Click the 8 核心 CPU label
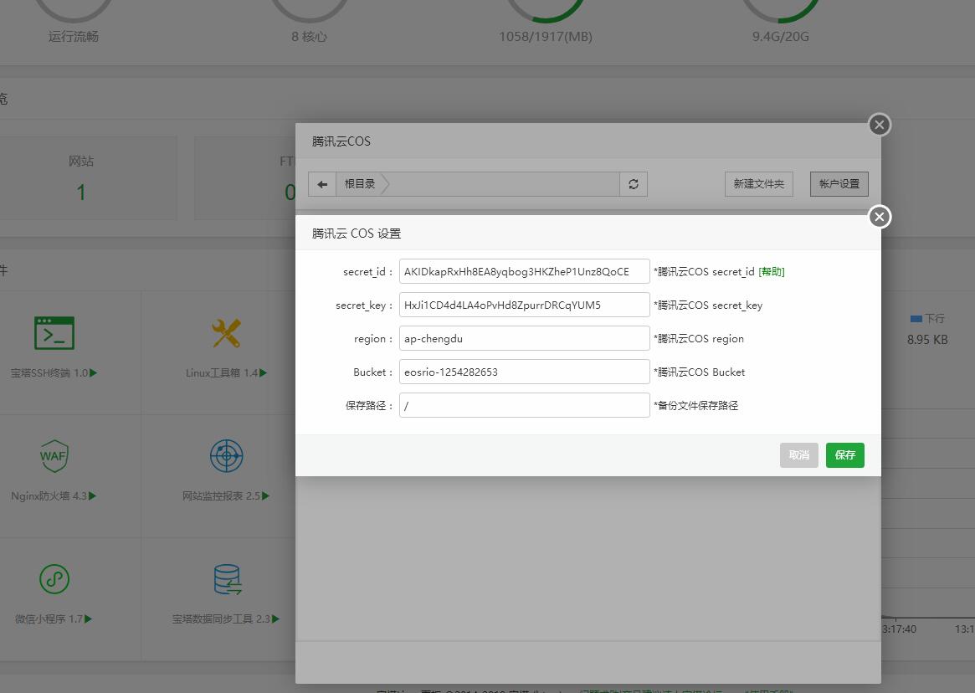 (309, 37)
